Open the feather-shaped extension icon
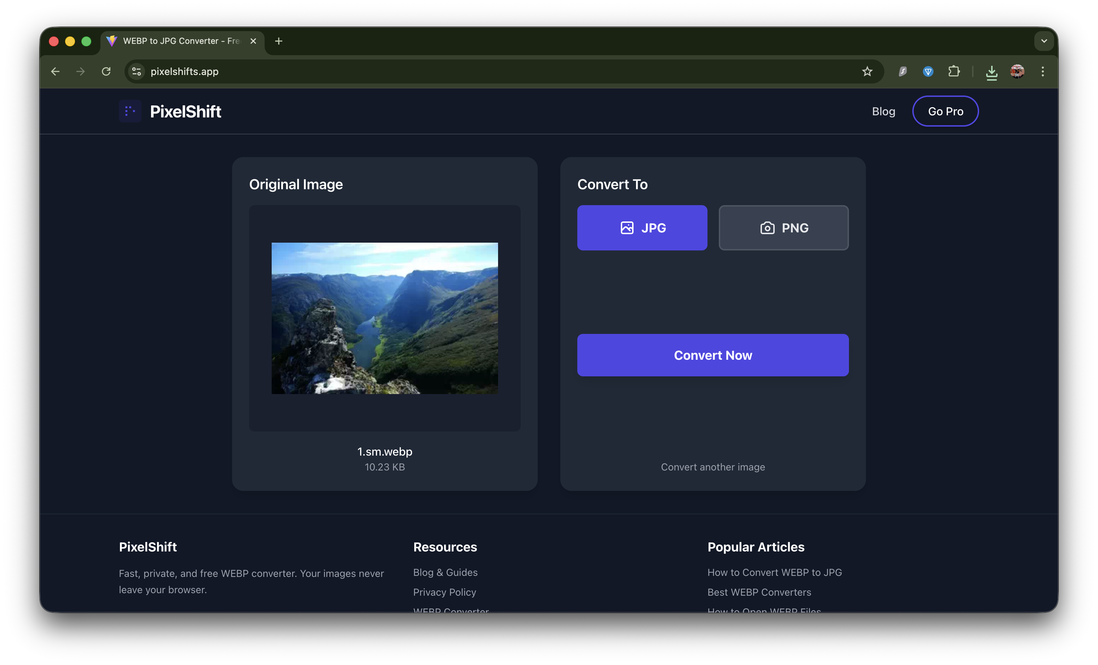Viewport: 1098px width, 665px height. coord(902,71)
